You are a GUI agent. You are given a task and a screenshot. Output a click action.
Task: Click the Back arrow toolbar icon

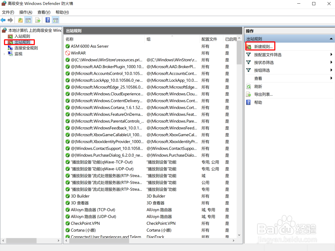[3, 20]
